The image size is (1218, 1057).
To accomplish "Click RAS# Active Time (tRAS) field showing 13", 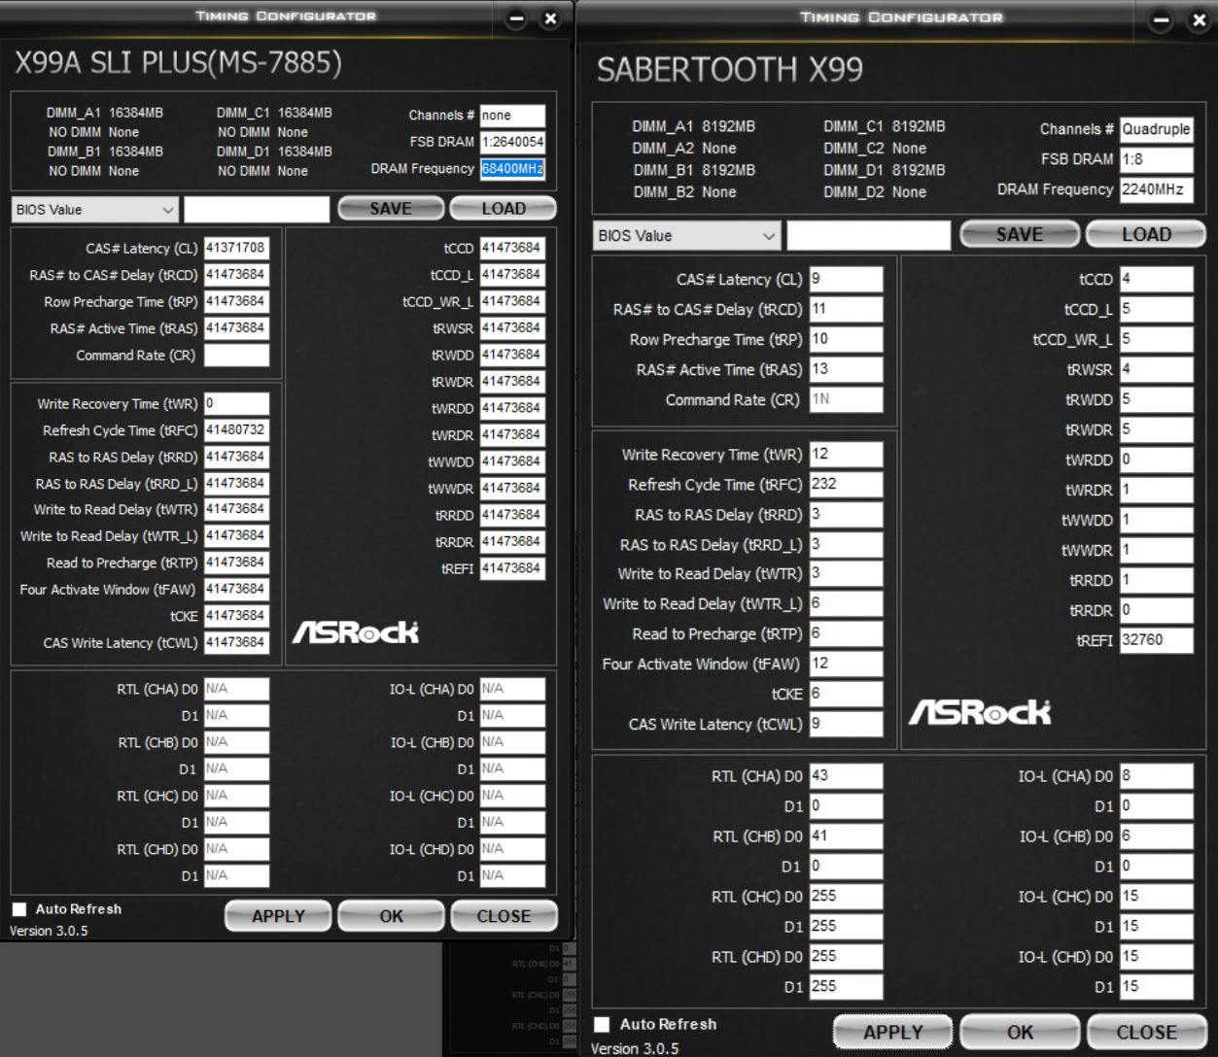I will pos(846,369).
